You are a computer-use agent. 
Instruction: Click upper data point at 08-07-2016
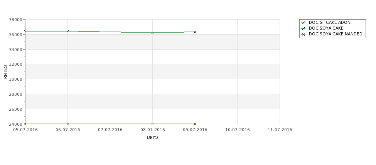tap(152, 33)
